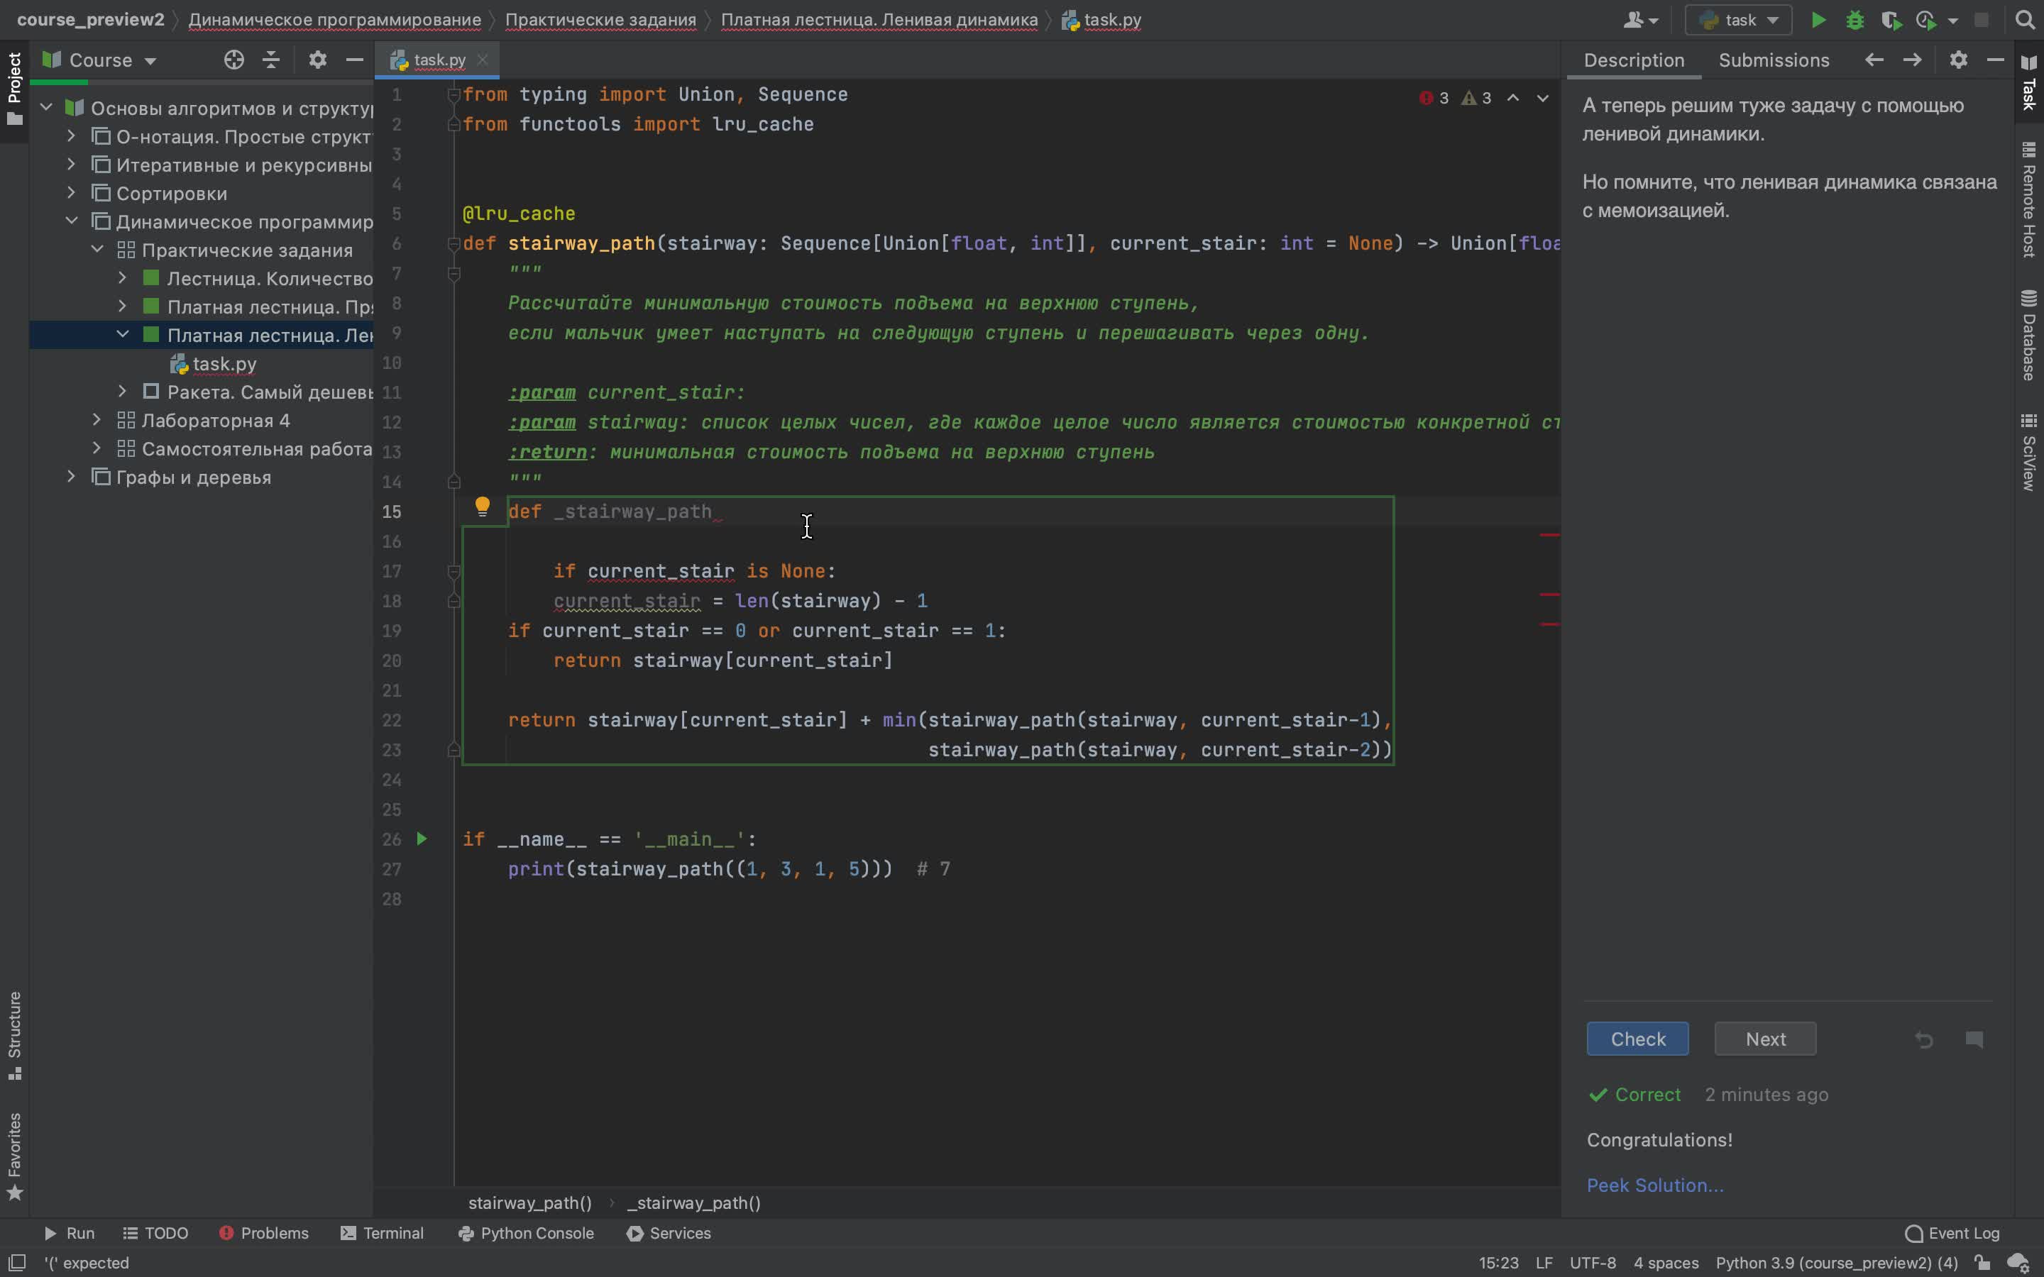This screenshot has width=2044, height=1277.
Task: Click the errors count indicator showing 3
Action: coord(1434,98)
